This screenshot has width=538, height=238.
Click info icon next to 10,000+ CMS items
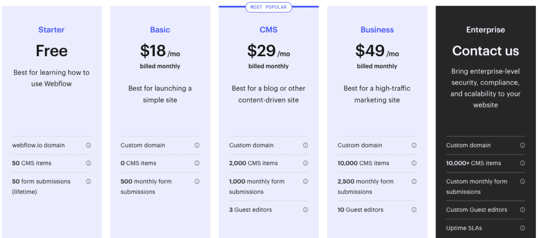(522, 163)
